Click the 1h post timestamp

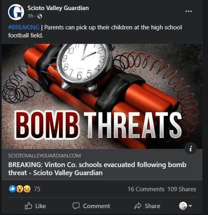pyautogui.click(x=31, y=16)
